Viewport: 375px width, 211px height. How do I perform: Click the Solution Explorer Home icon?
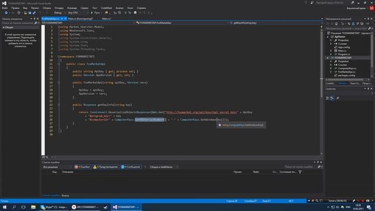click(x=336, y=23)
